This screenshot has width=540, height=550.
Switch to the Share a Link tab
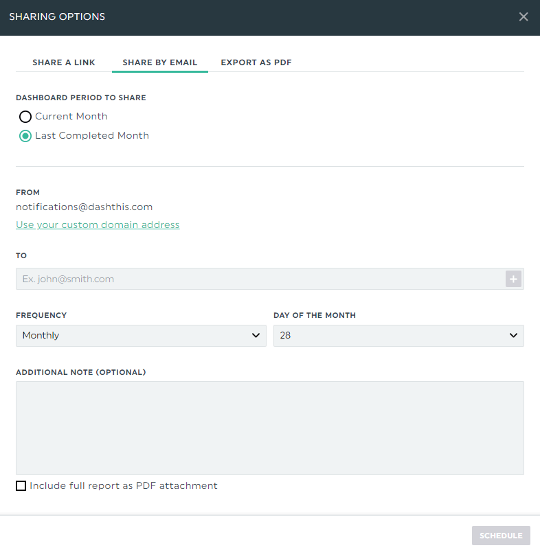[64, 62]
